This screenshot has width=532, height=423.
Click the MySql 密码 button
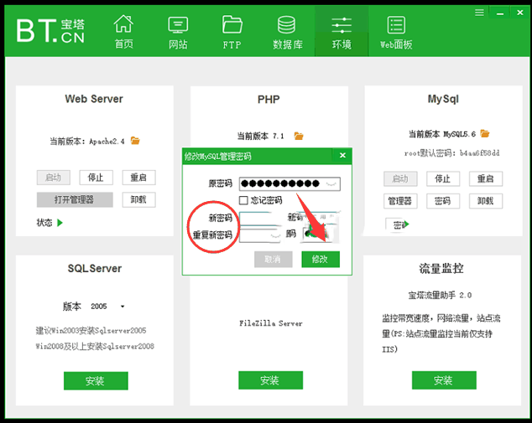pyautogui.click(x=443, y=201)
